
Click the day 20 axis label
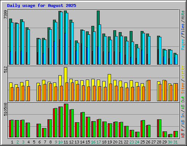pyautogui.click(x=115, y=142)
